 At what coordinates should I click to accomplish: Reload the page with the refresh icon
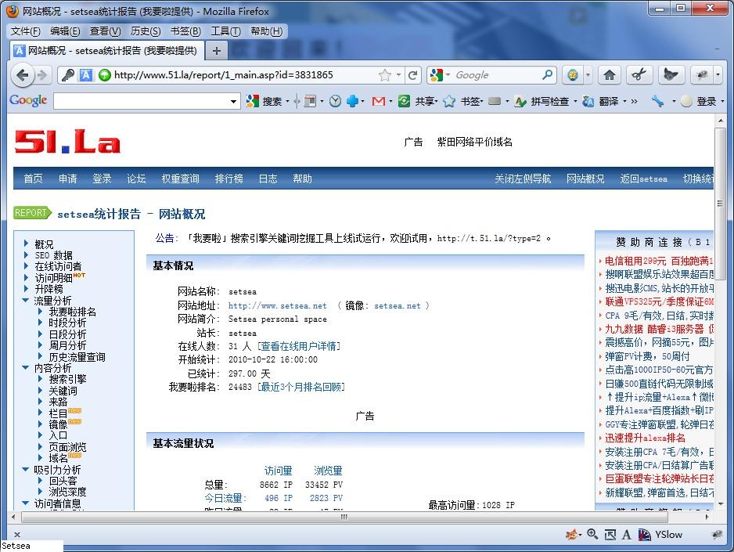pos(412,75)
